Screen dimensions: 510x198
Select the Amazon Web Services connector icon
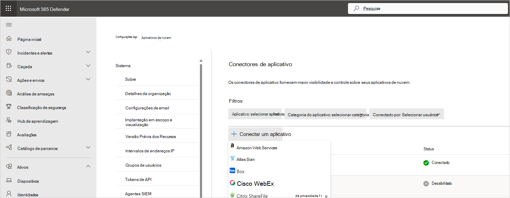pos(232,147)
